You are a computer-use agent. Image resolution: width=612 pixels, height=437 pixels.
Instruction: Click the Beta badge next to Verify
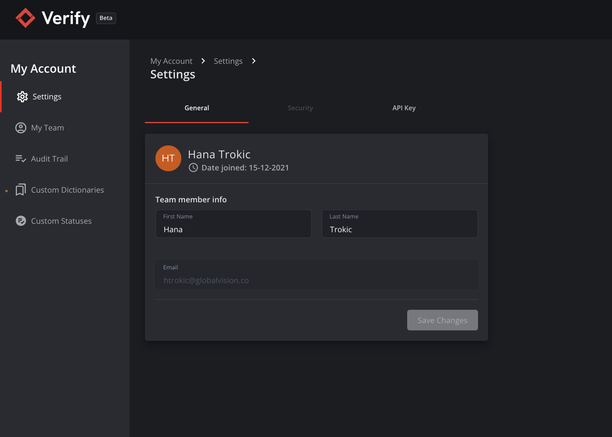pos(106,18)
